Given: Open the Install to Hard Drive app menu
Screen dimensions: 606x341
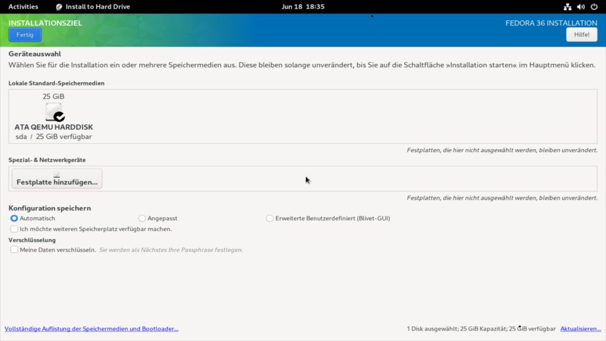Looking at the screenshot, I should pos(93,7).
